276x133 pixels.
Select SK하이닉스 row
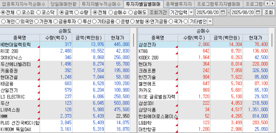point(65,58)
